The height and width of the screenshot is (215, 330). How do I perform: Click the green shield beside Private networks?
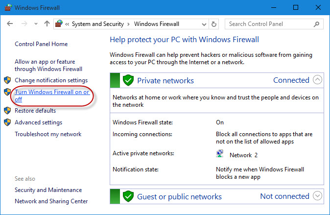click(x=128, y=81)
